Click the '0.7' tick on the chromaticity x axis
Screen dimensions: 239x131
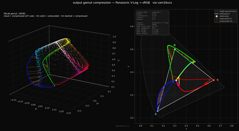click(x=220, y=126)
